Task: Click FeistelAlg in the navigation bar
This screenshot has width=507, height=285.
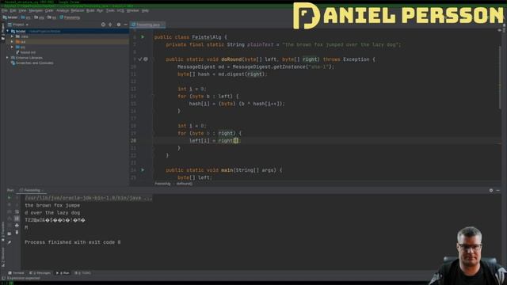Action: 71,17
